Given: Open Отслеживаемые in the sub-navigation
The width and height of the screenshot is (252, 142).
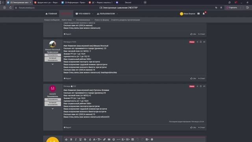Looking at the screenshot, I should 83,20.
